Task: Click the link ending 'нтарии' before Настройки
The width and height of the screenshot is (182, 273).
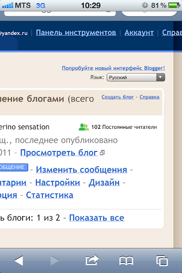Action: pos(13,183)
